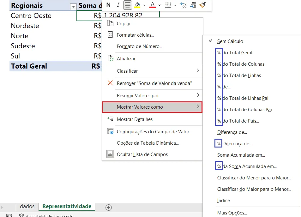The image size is (301, 217).
Task: Select the format painter brush icon
Action: click(x=203, y=5)
